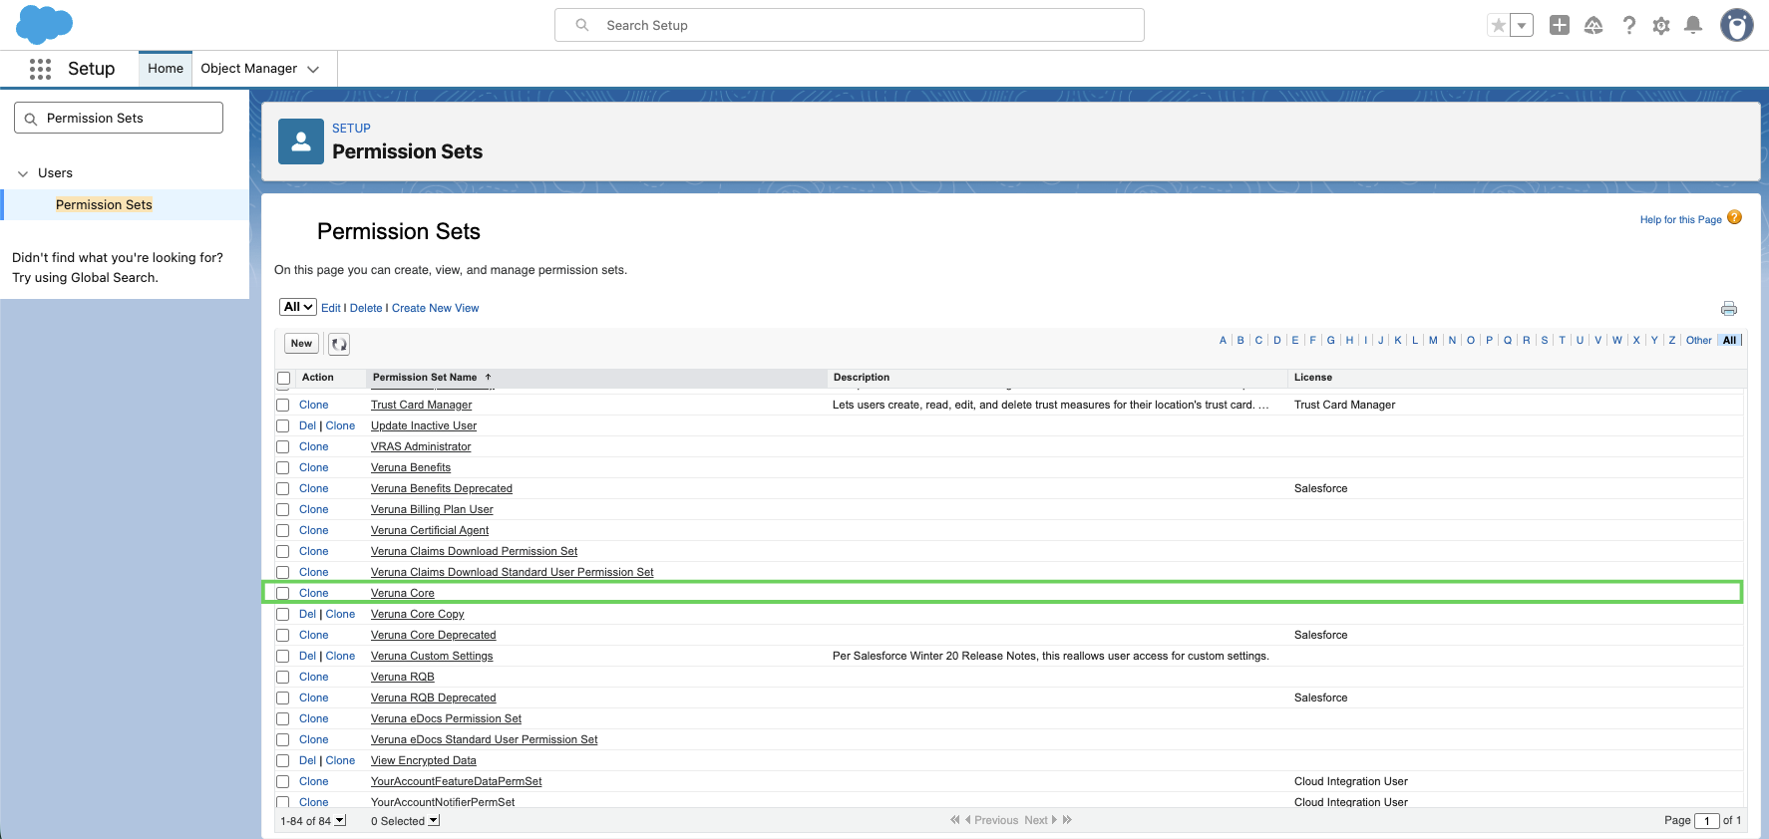Filter list by letter S
Screen dimensions: 1769x839
1545,341
